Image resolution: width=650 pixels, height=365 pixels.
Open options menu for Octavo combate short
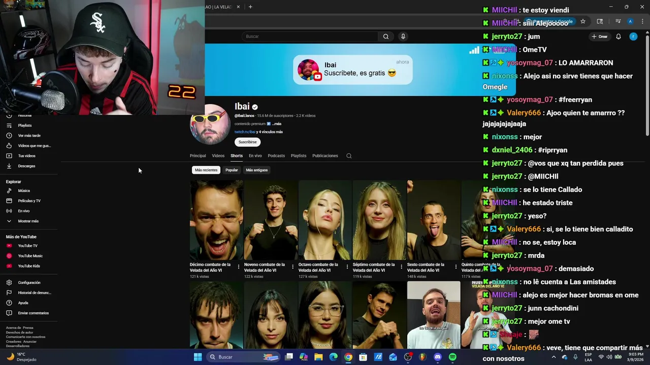pos(347,266)
